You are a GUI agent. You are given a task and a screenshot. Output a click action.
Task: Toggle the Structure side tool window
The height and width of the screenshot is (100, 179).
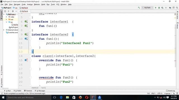tap(1, 70)
